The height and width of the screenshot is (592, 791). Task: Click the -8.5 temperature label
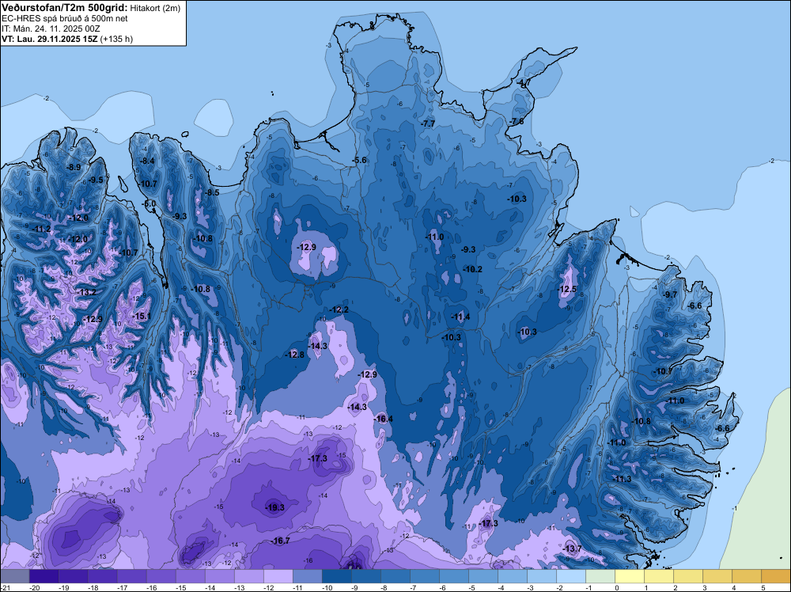tap(212, 192)
